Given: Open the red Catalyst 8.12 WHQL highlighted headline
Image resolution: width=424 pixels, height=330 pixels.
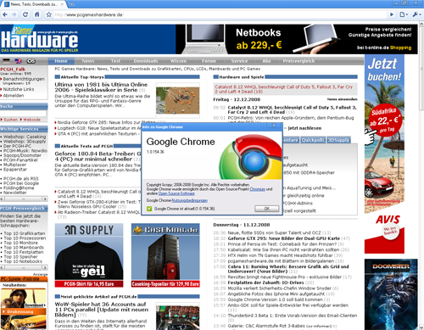Looking at the screenshot, I should [x=284, y=89].
